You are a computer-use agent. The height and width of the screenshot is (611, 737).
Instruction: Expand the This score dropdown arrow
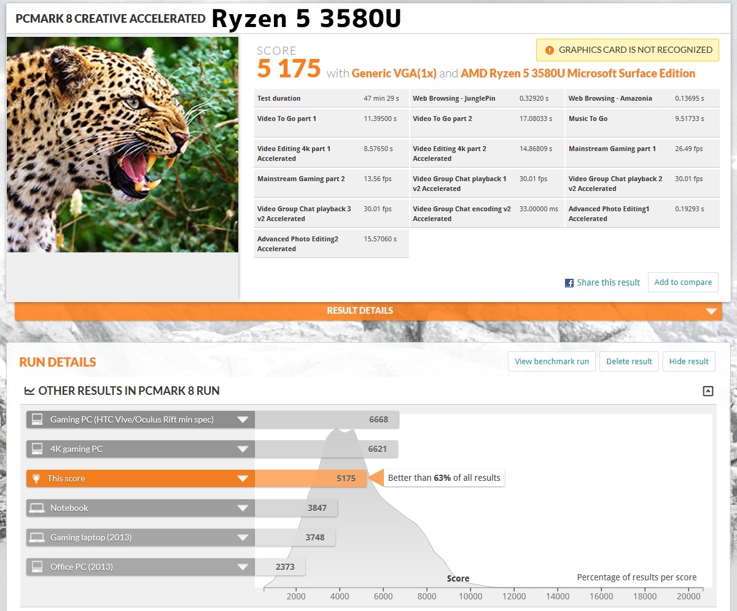[x=243, y=479]
